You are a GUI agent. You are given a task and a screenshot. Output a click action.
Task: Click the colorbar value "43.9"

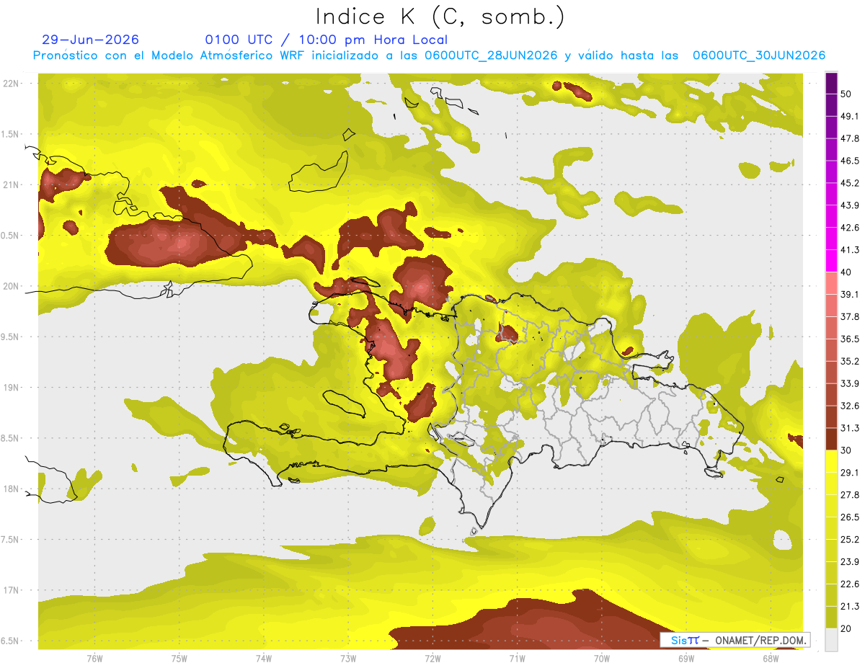click(850, 205)
